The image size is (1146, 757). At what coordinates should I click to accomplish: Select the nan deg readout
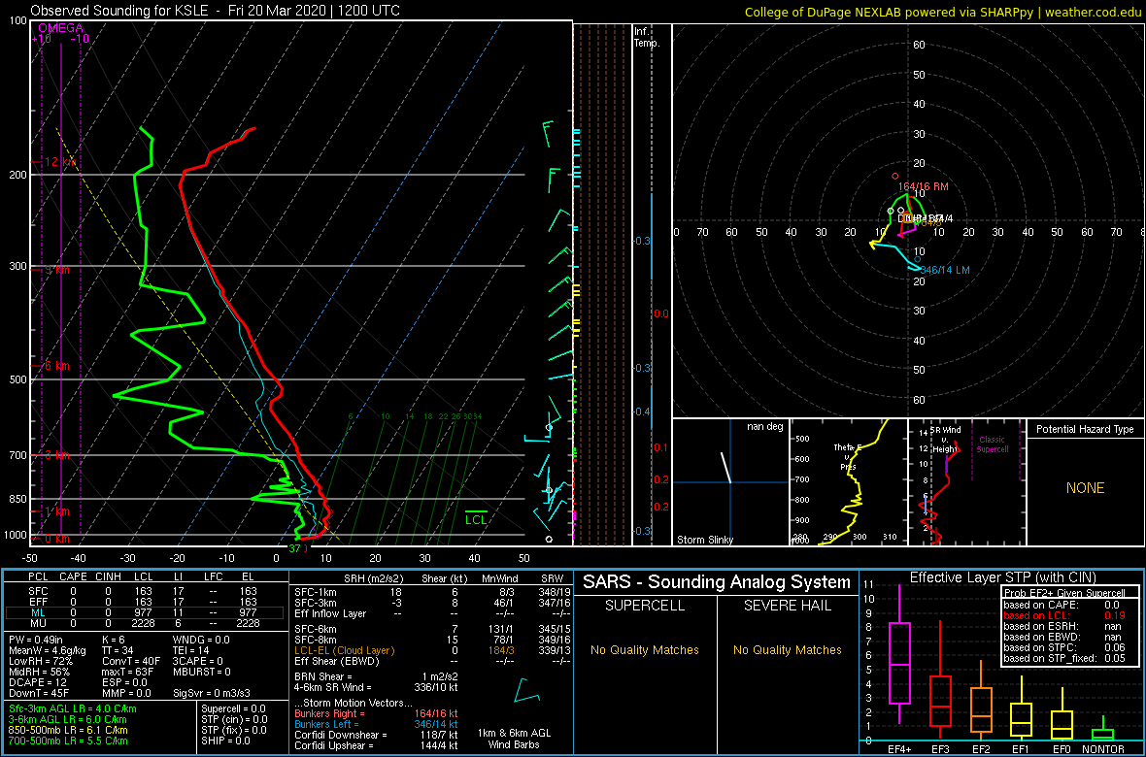tap(764, 426)
